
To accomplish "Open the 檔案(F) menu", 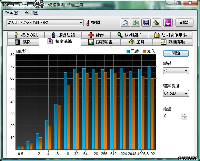I will point(12,13).
